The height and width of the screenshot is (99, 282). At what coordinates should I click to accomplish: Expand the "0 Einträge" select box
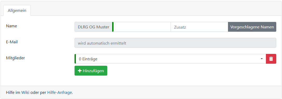coord(170,59)
